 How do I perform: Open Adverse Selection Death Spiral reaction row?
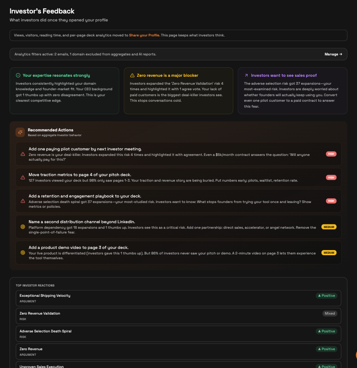pos(178,334)
